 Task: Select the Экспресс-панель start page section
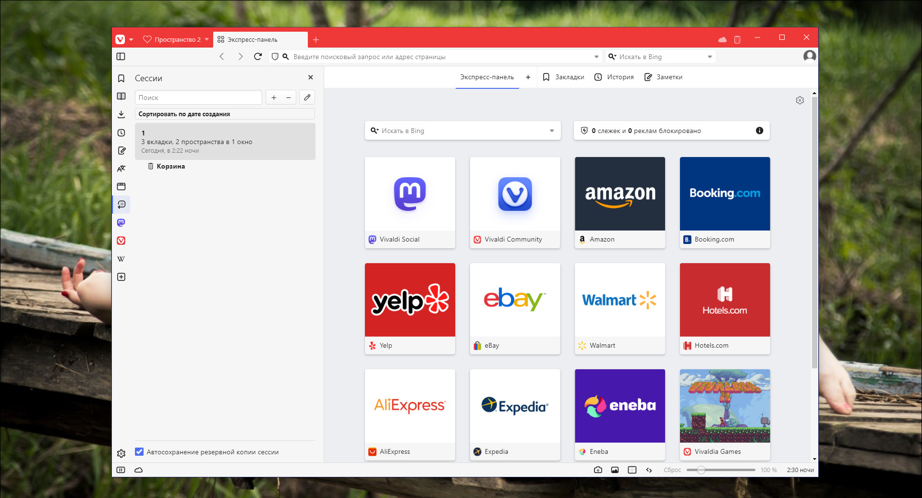click(487, 77)
